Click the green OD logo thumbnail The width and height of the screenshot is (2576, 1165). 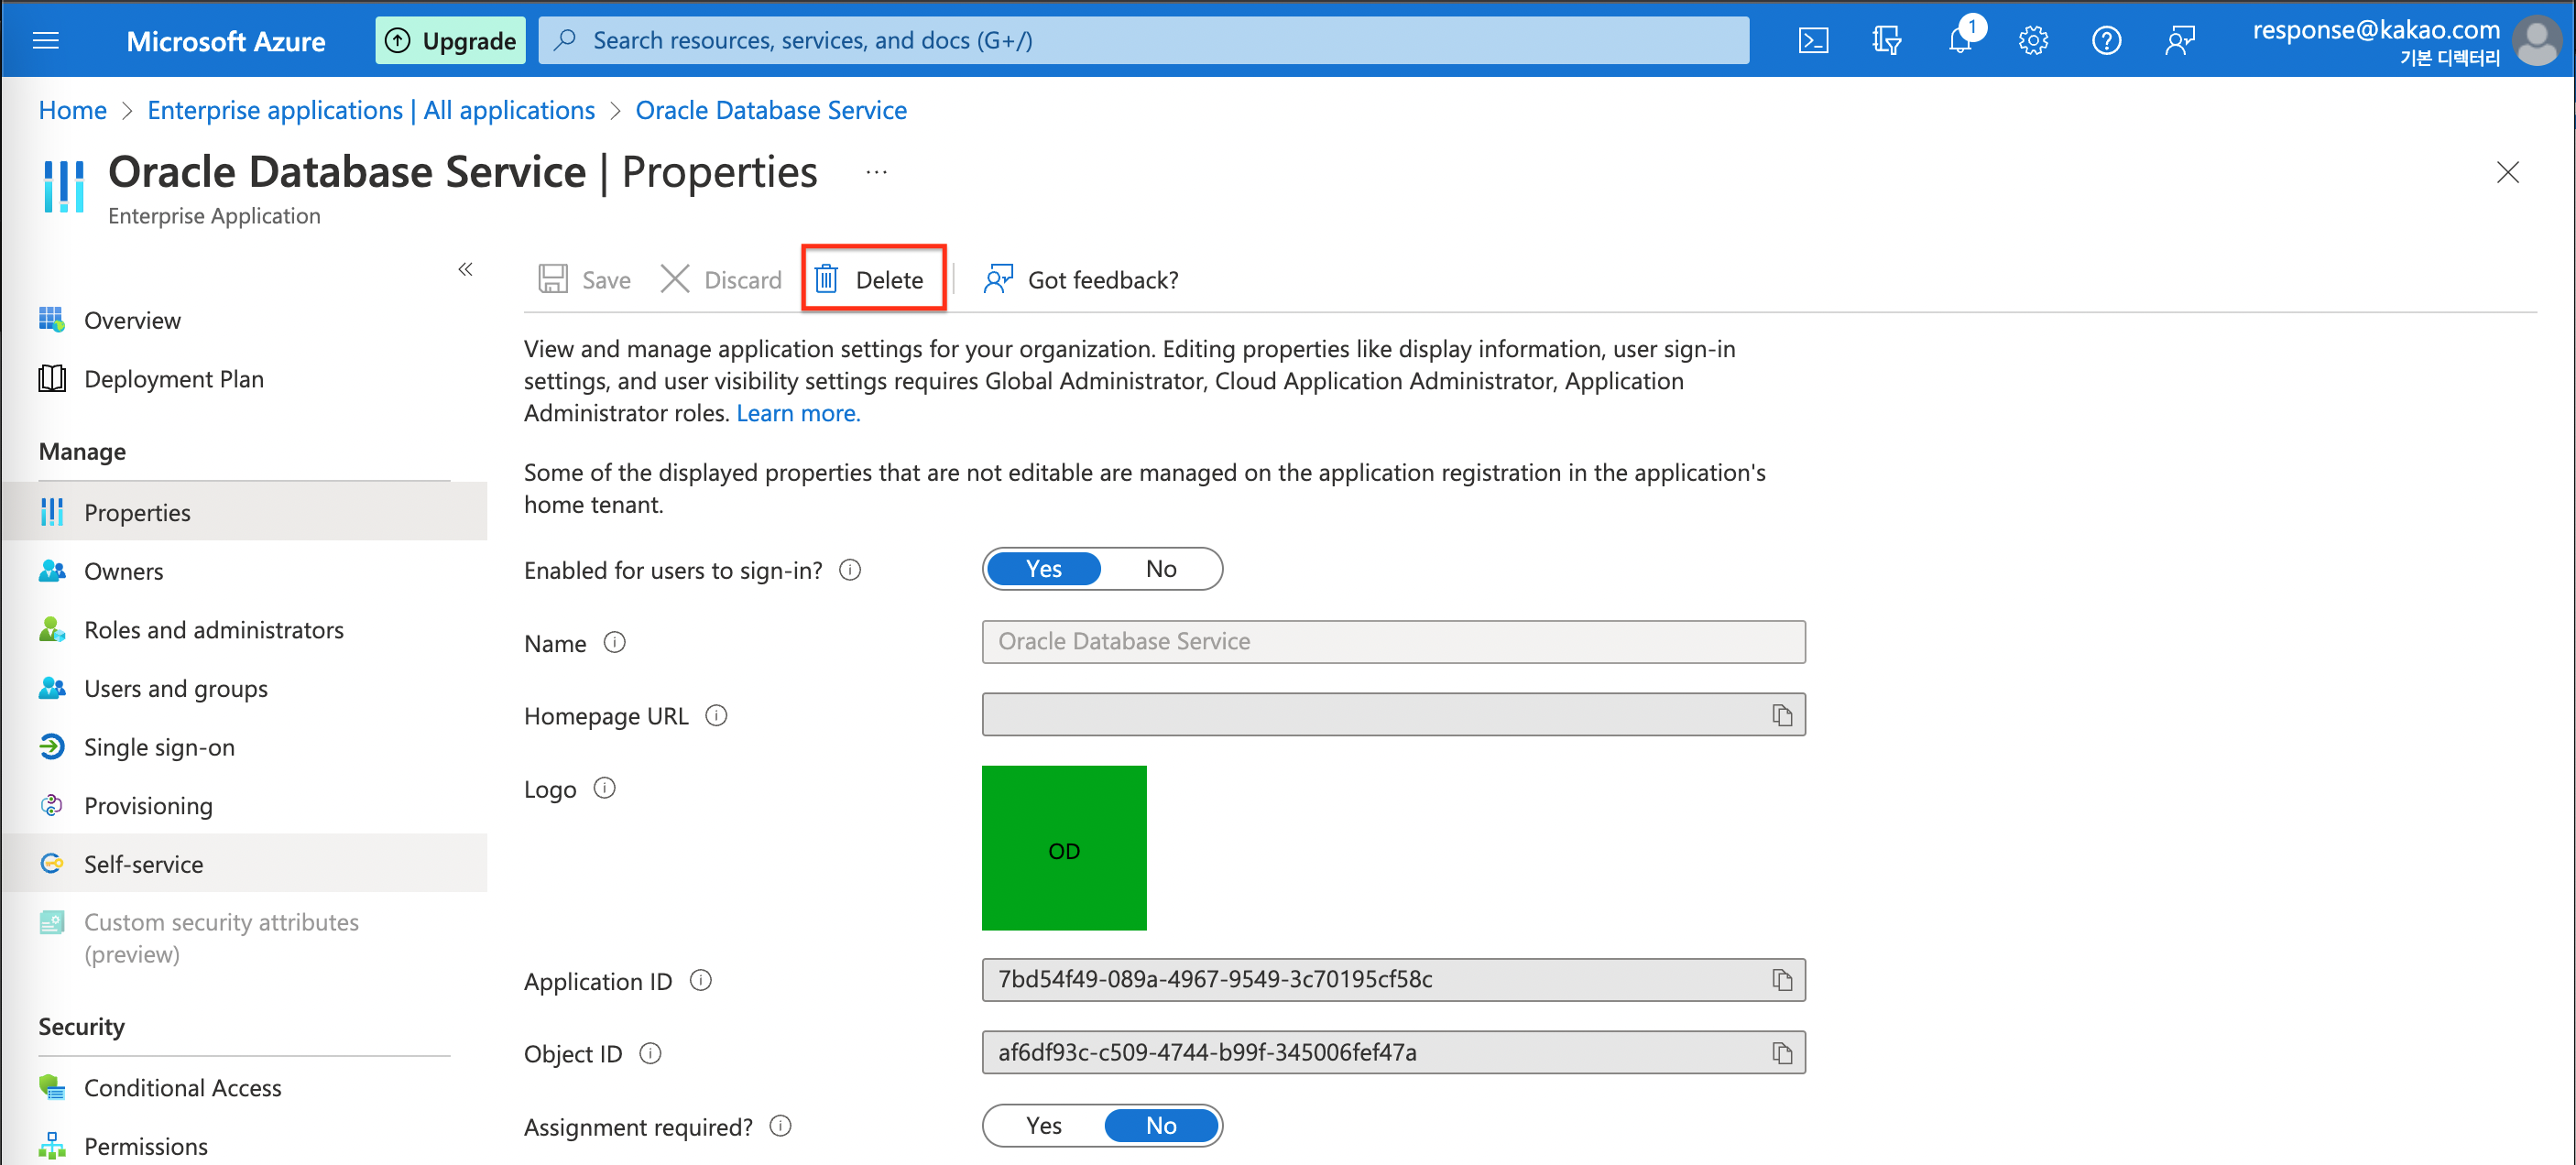click(x=1064, y=848)
